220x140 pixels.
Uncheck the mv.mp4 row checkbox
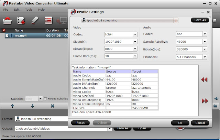tap(7, 36)
